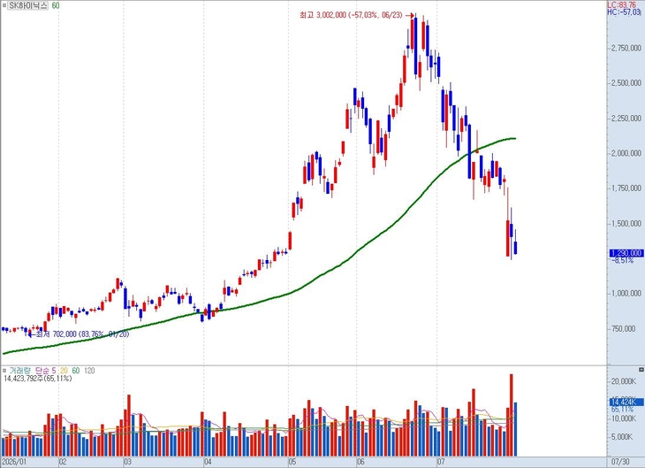
Task: Toggle the yellow 20 volume average legend
Action: (64, 371)
